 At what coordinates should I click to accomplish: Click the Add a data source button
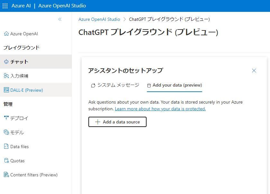coord(117,122)
